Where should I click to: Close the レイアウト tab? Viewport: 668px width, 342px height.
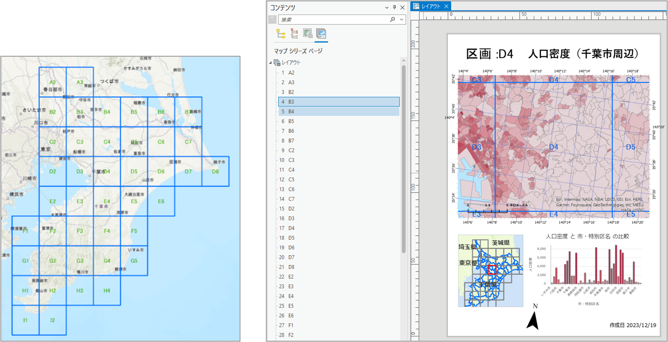click(x=446, y=6)
